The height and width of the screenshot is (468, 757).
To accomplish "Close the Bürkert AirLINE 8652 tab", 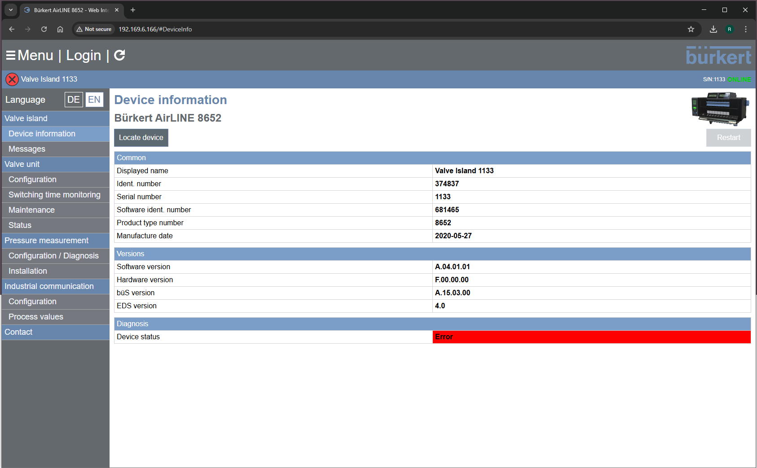I will [x=117, y=10].
